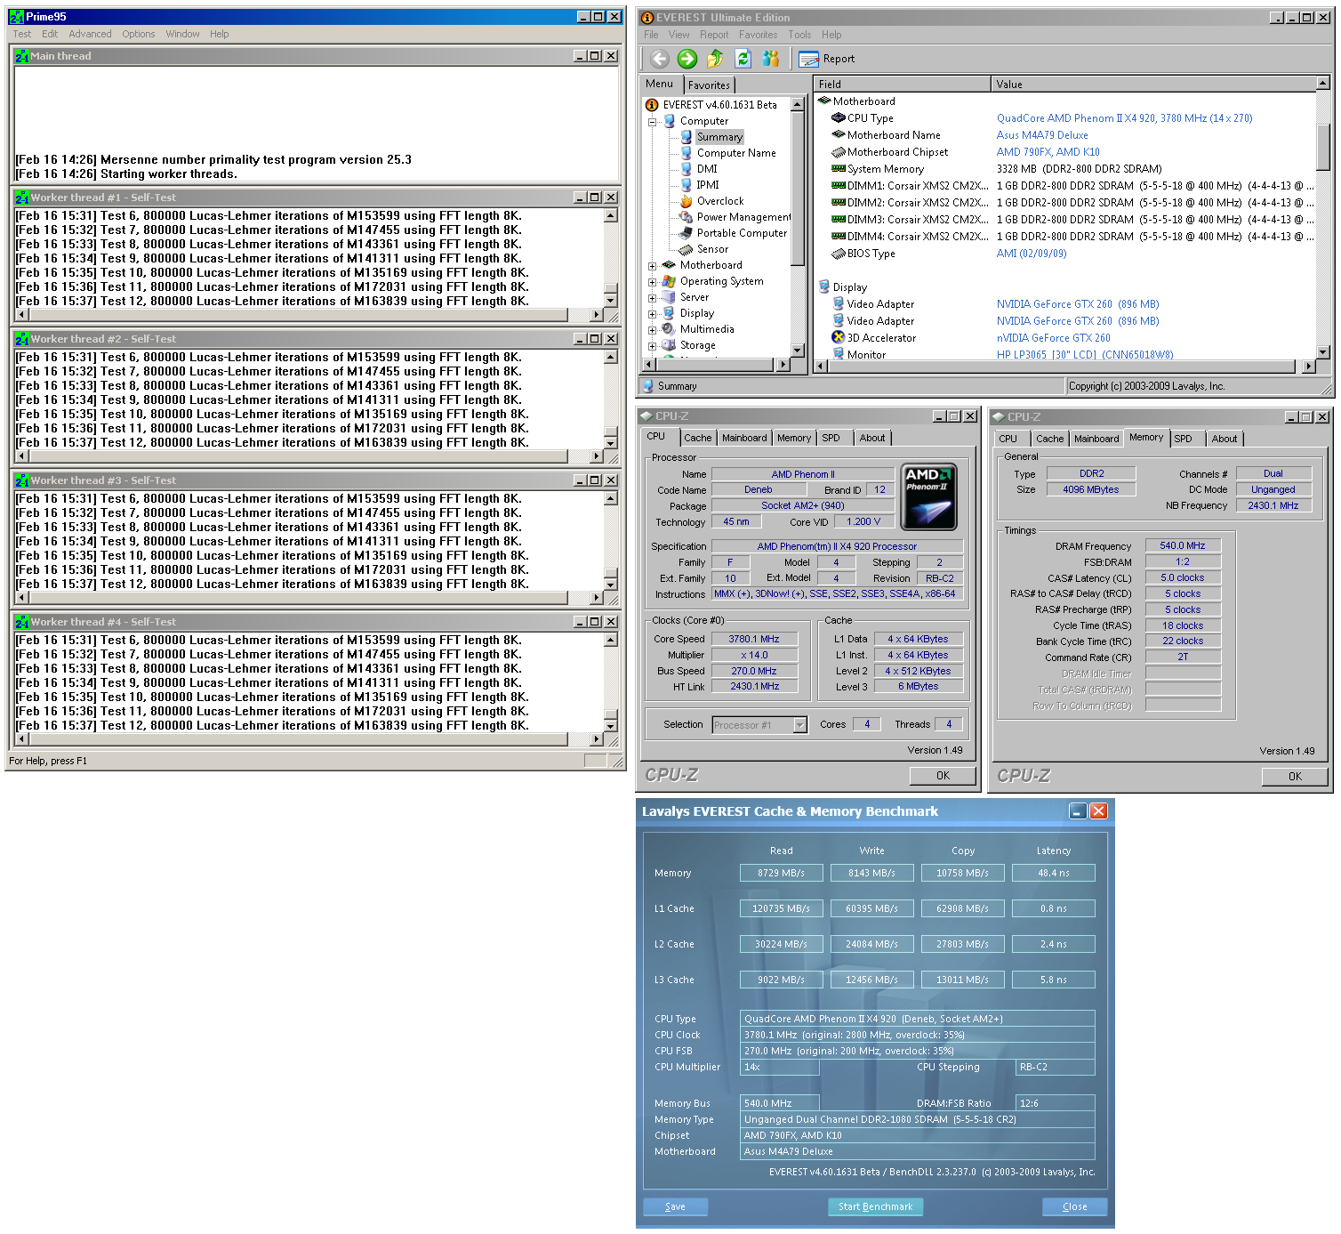Screen dimensions: 1341x1234
Task: Expand the Display tree node
Action: tap(652, 313)
